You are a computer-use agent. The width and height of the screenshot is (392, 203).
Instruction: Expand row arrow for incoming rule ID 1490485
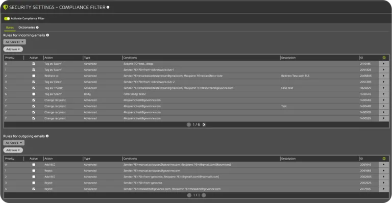tap(384, 106)
